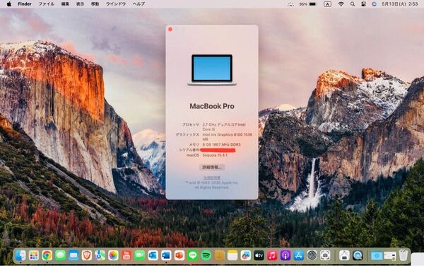Click the 詳細情報 button in the About window
The image size is (424, 266).
[x=212, y=167]
